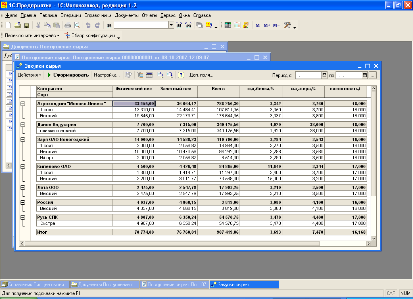Collapse the Кипелово ОАО group
Image resolution: width=413 pixels, height=299 pixels.
pyautogui.click(x=23, y=166)
